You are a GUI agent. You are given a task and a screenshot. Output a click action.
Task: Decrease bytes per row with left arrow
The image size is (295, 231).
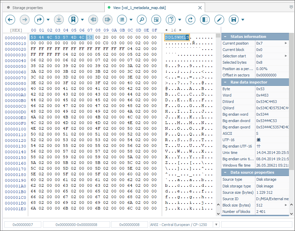(166, 30)
